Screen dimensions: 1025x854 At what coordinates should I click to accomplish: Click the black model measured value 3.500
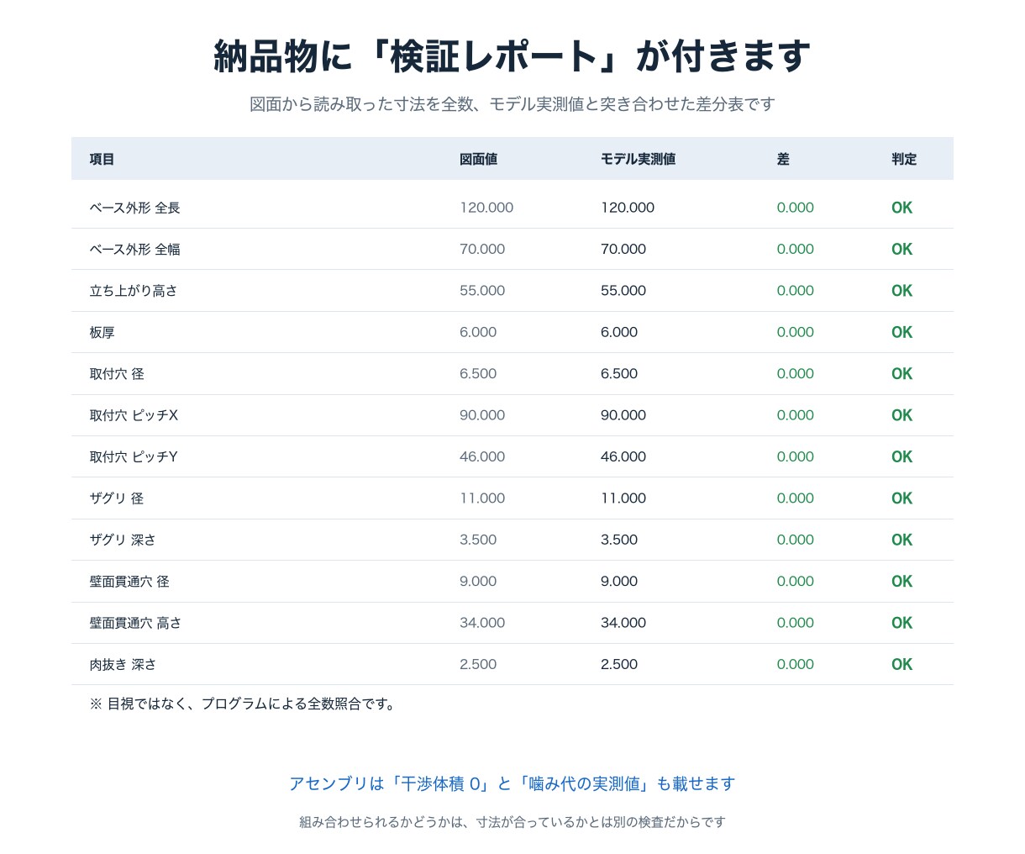619,540
